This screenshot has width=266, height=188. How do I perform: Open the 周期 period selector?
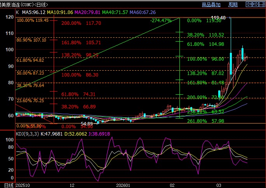click(x=233, y=5)
